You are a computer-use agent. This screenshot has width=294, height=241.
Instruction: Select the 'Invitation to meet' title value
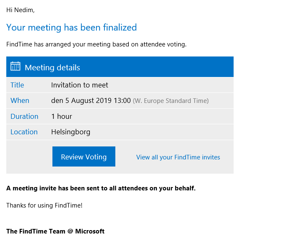click(80, 85)
